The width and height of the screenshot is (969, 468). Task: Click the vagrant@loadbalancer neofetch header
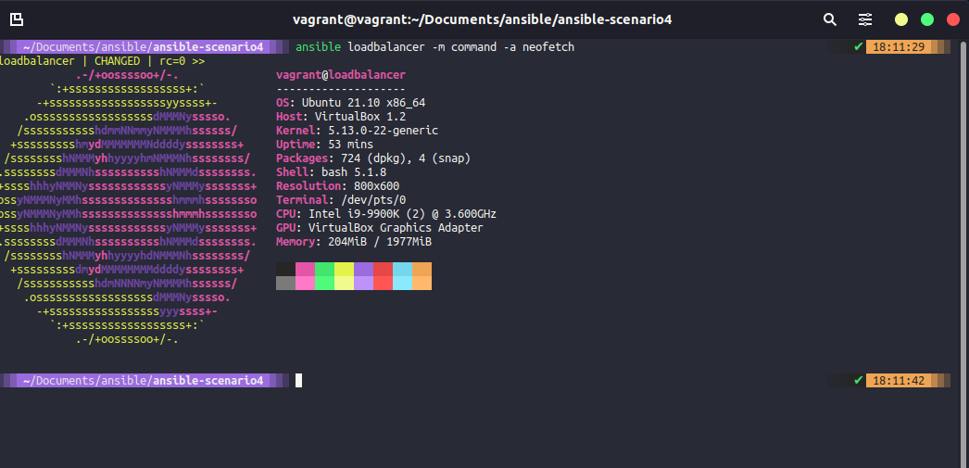pos(340,74)
